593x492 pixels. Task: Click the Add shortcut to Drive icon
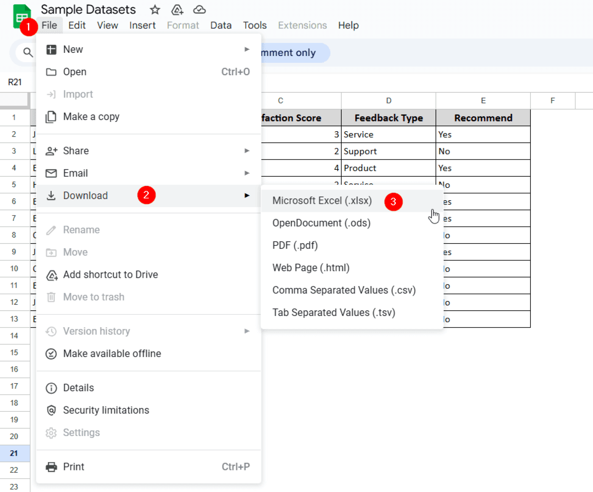coord(52,275)
